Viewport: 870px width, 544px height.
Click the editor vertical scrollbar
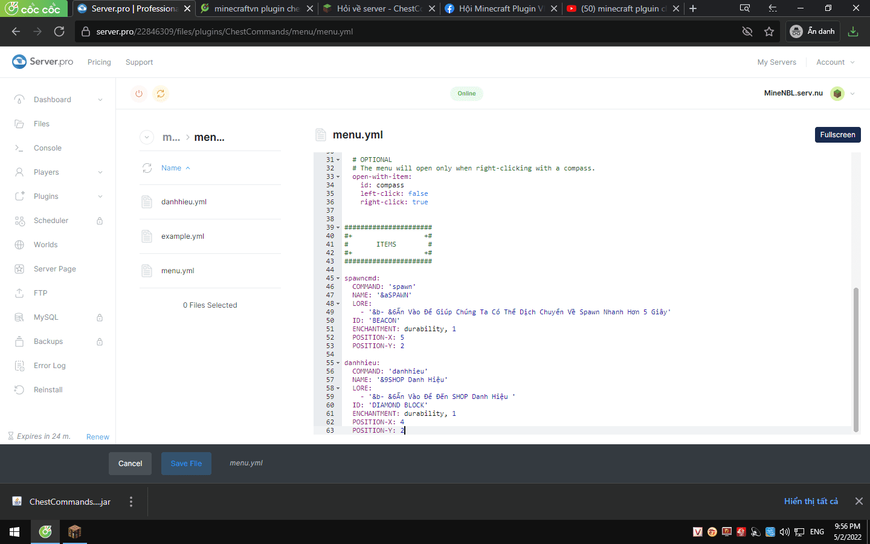point(855,359)
